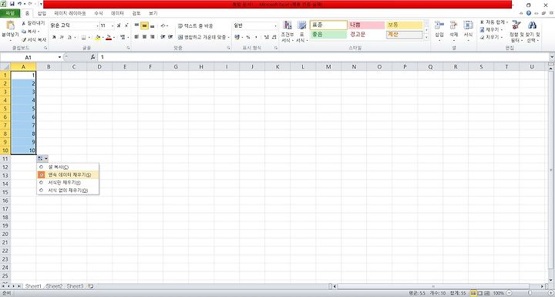Click the insert function fx button
Screen dimensions: 555x297
[x=92, y=57]
